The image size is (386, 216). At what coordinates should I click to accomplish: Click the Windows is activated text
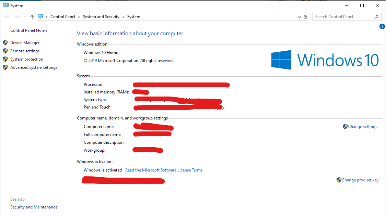pos(103,170)
